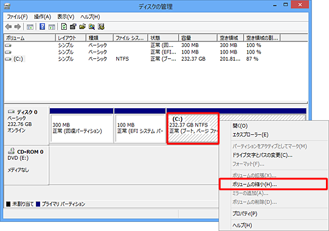Click the blue プライマリ パーティション legend swatch
Viewport: 329px width, 231px height.
(38, 204)
